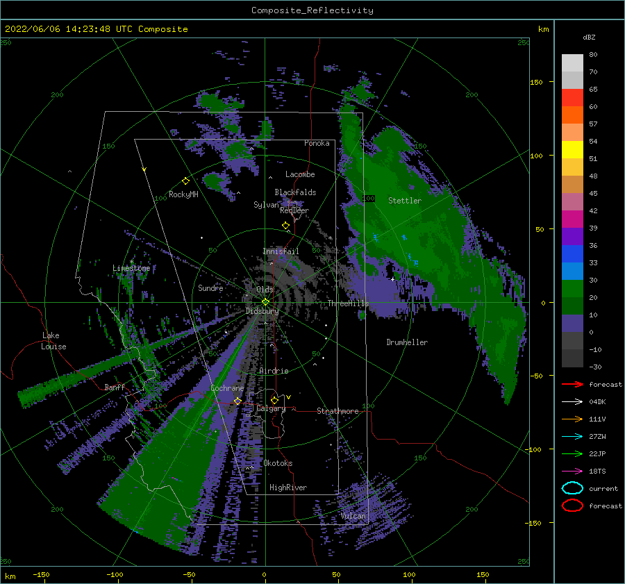Click the red forecast arrow legend icon
Image resolution: width=625 pixels, height=584 pixels.
click(x=572, y=384)
